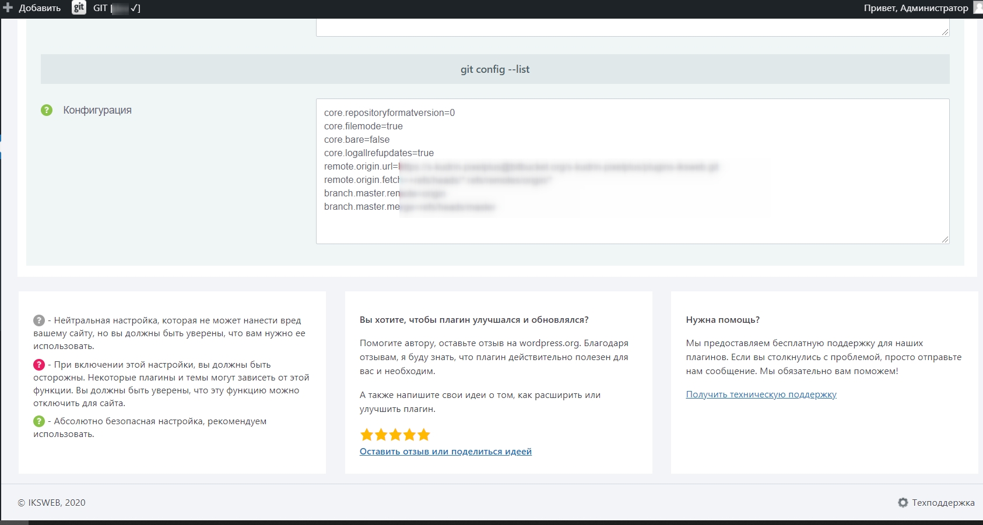Click the gear icon next to Техподдержка
This screenshot has width=983, height=525.
tap(903, 502)
